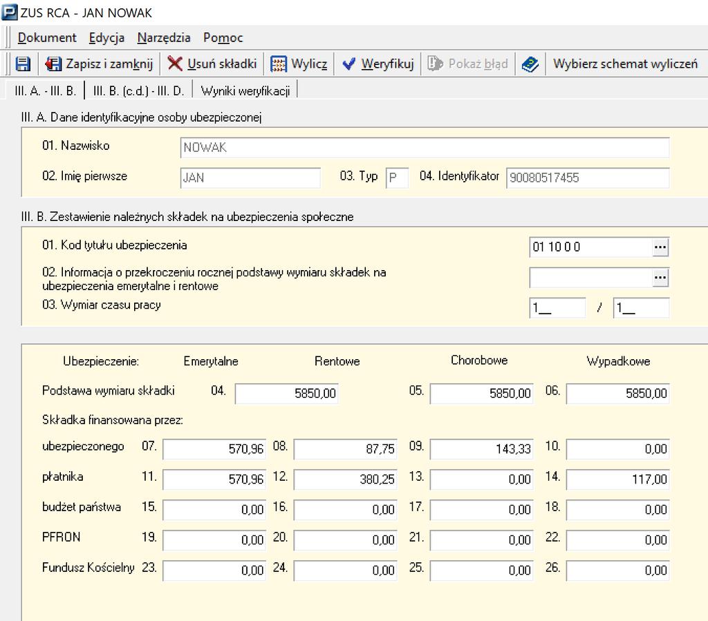Click the Podstawa wymiaru składki label

pyautogui.click(x=109, y=390)
